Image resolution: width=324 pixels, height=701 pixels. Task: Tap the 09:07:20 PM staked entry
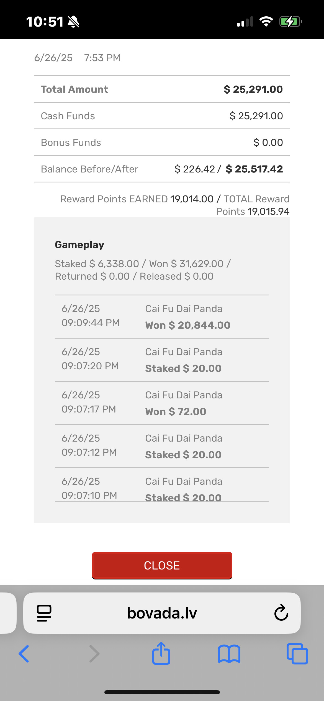pyautogui.click(x=162, y=360)
